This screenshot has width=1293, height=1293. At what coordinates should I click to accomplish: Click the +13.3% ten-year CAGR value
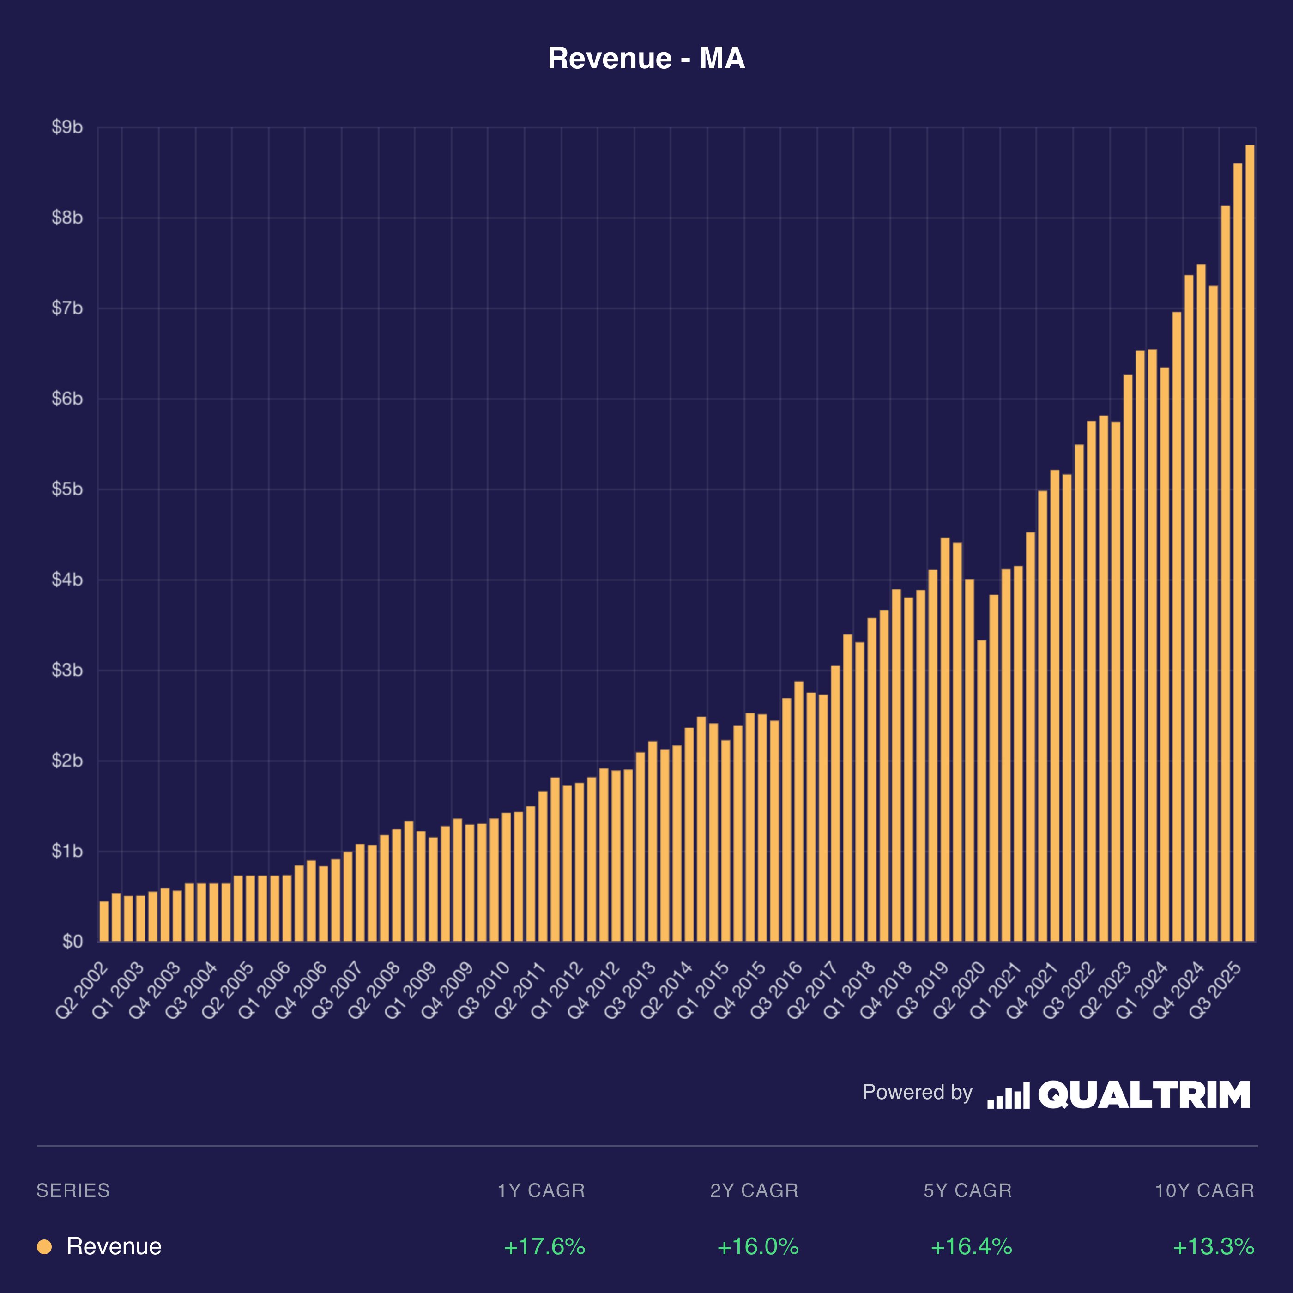[1214, 1246]
